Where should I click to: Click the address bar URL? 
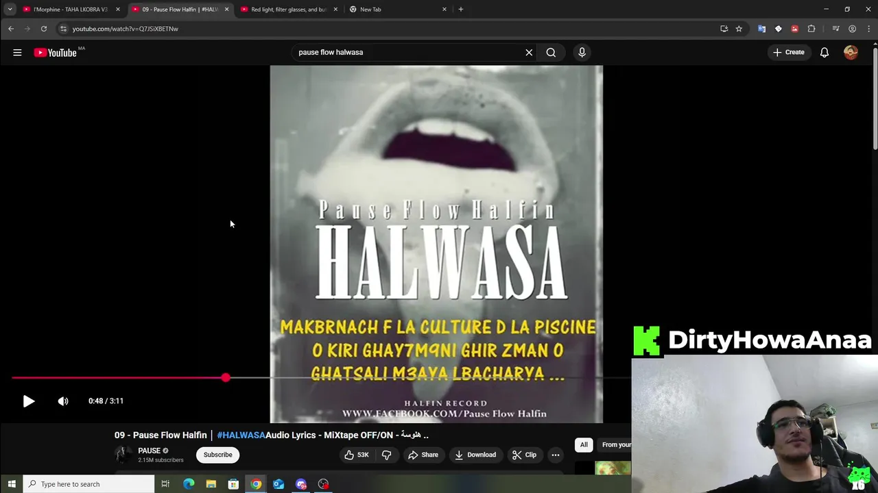coord(125,29)
